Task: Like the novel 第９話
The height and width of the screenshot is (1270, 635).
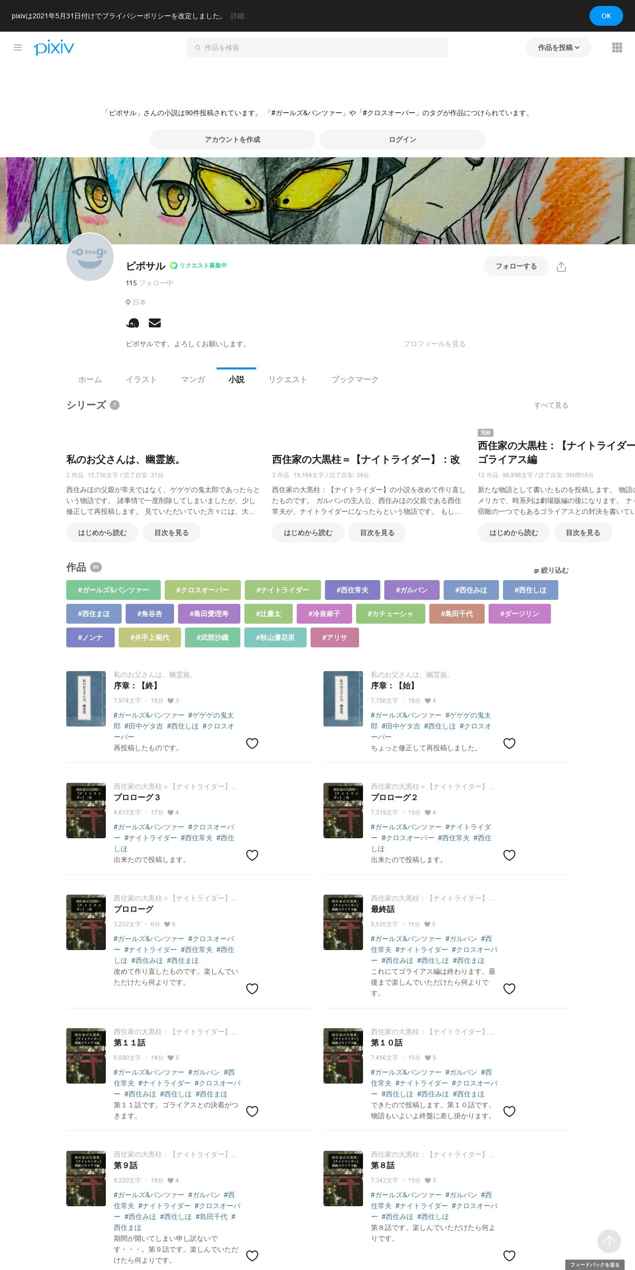Action: (x=252, y=1256)
